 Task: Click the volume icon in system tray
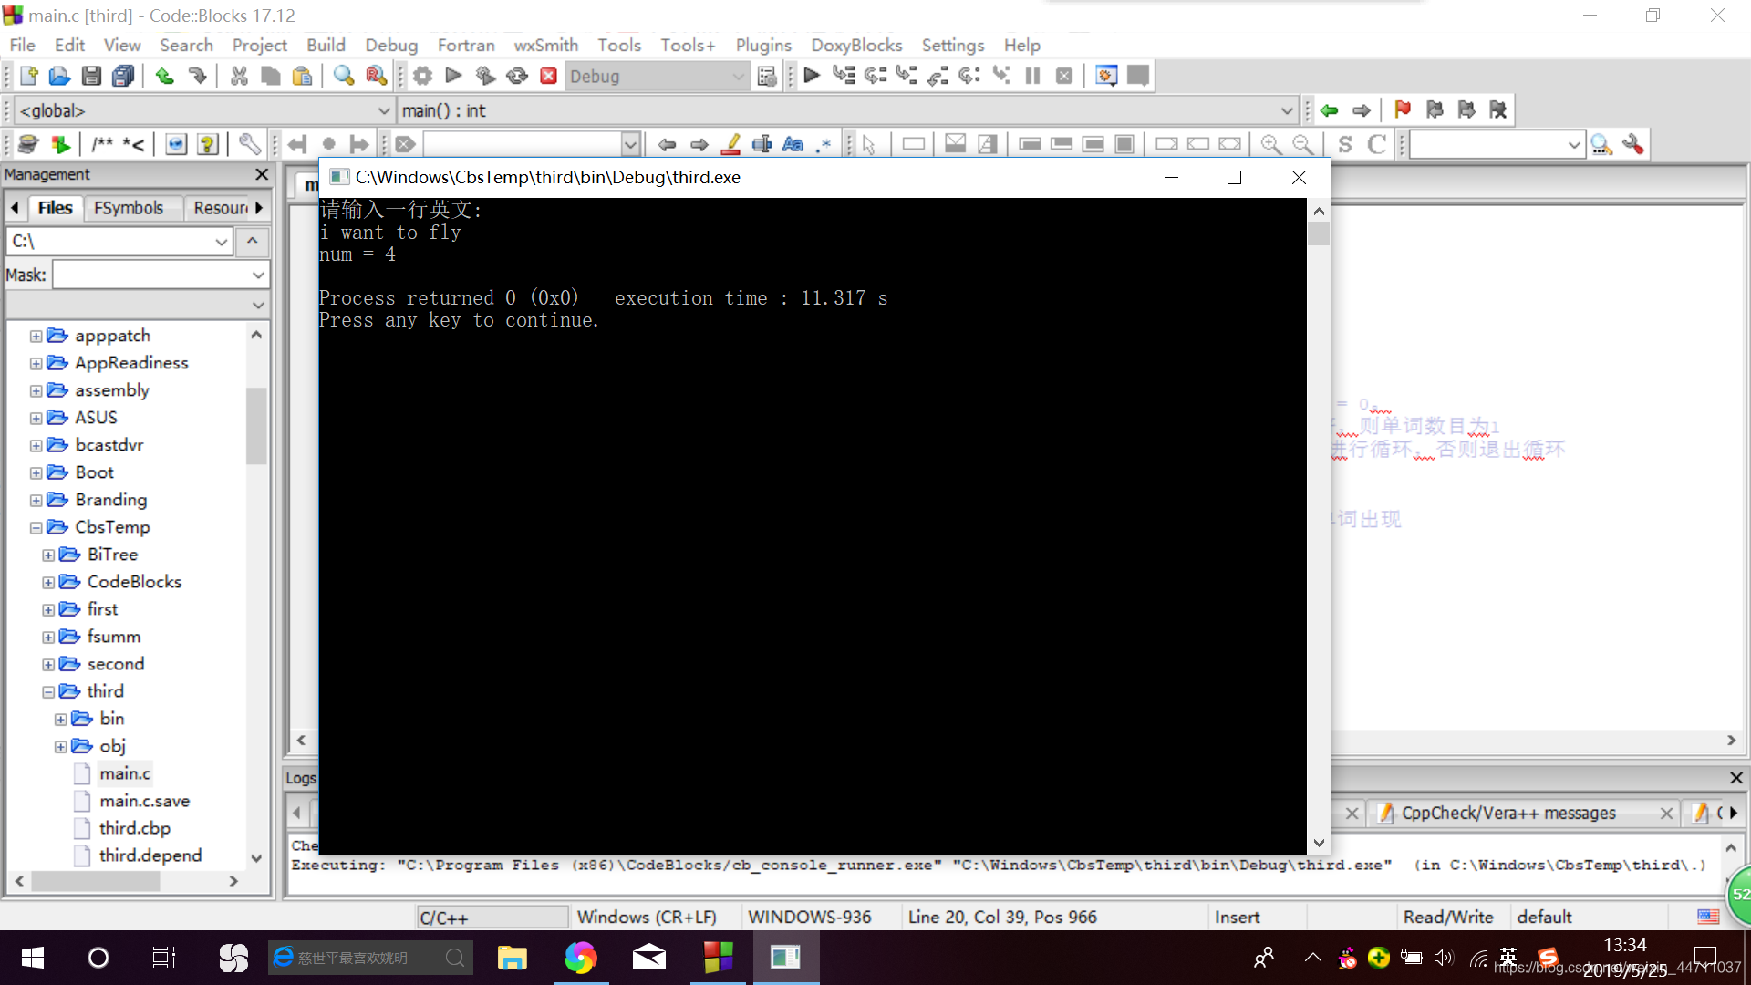point(1443,958)
